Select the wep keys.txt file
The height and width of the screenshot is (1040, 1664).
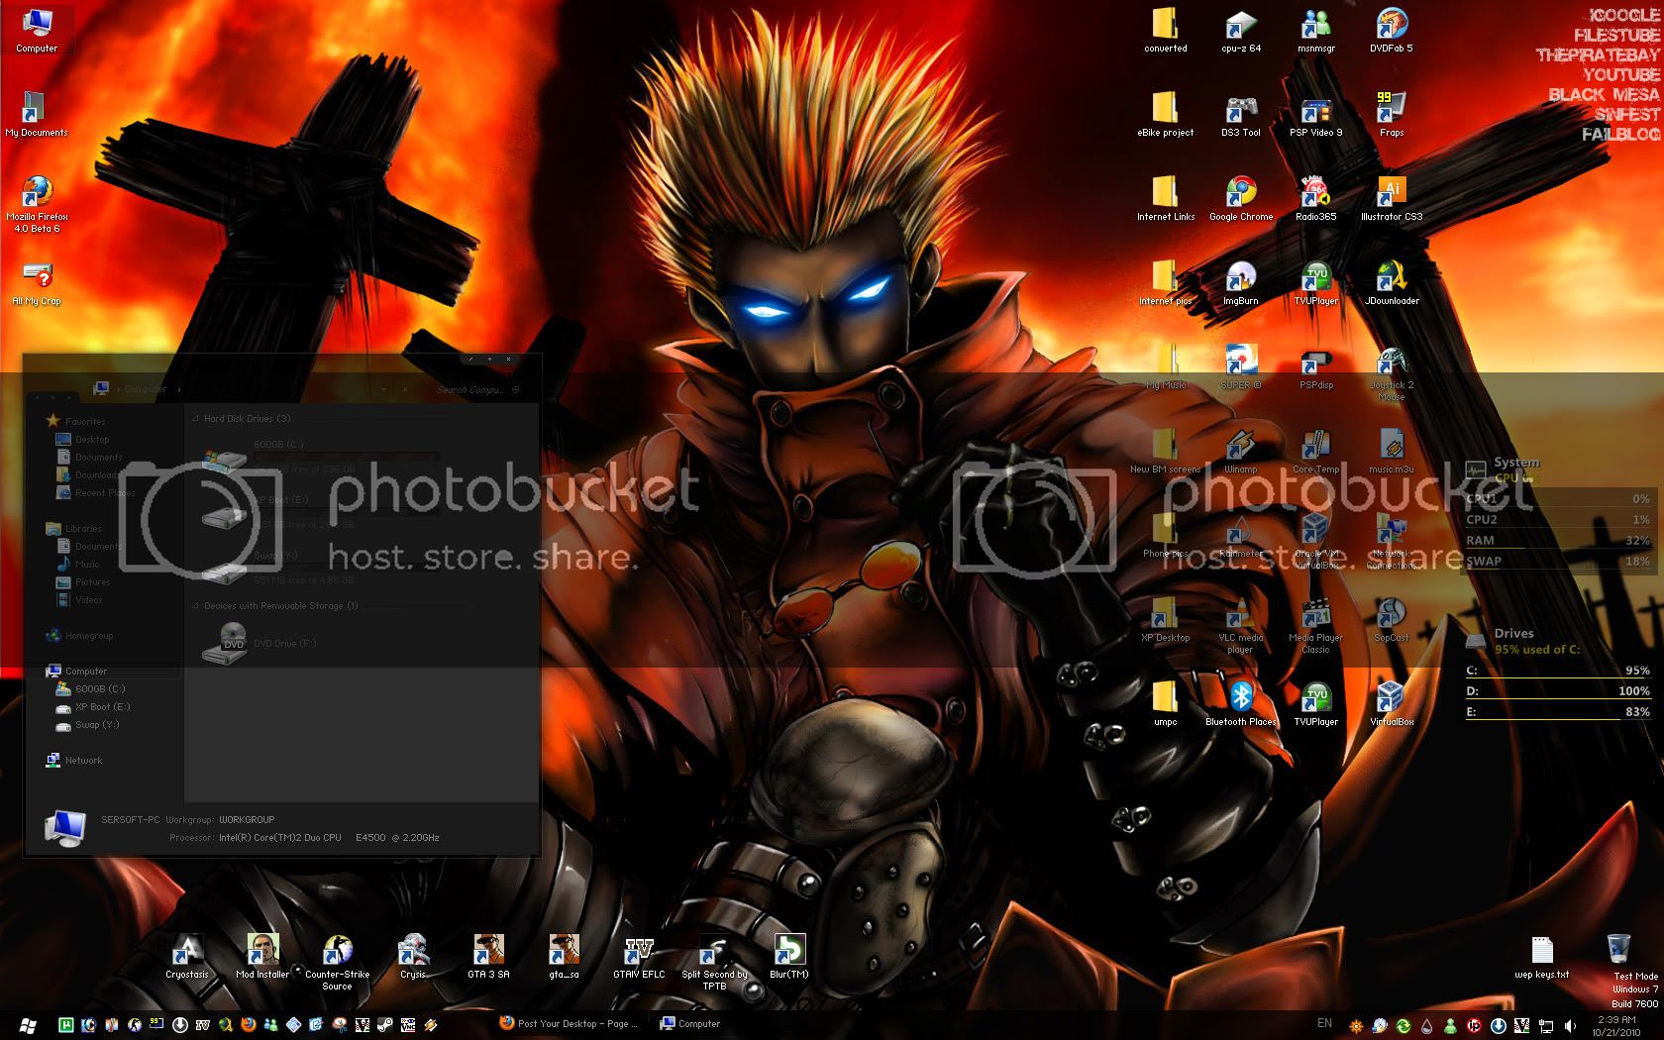1542,953
